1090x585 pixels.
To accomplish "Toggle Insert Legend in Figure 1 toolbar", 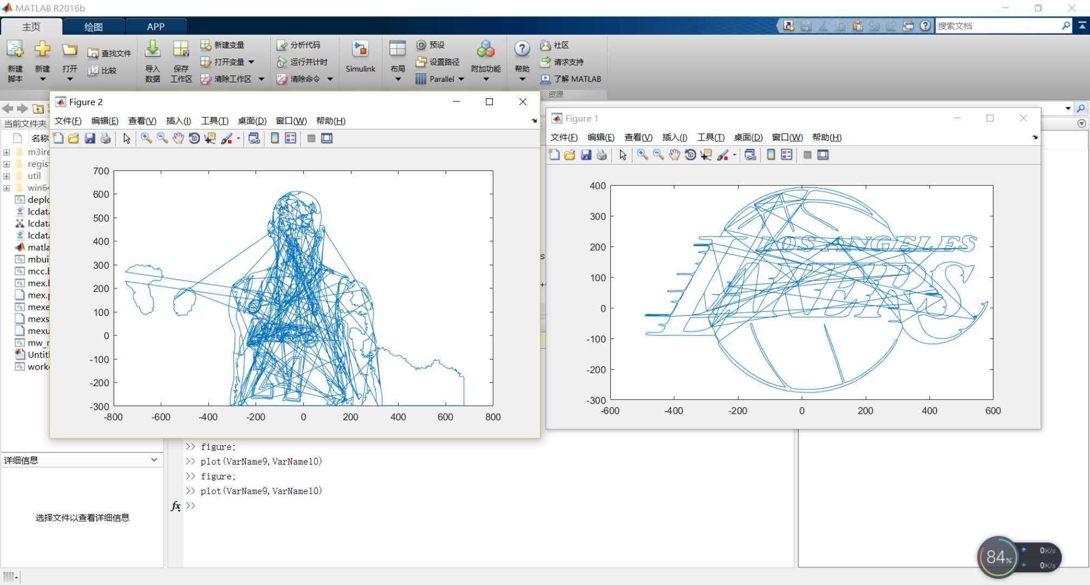I will click(787, 155).
